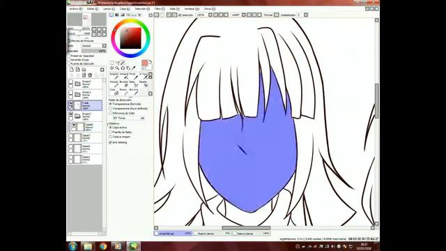This screenshot has width=446, height=251.
Task: Swap foreground and background colors
Action: [x=151, y=61]
